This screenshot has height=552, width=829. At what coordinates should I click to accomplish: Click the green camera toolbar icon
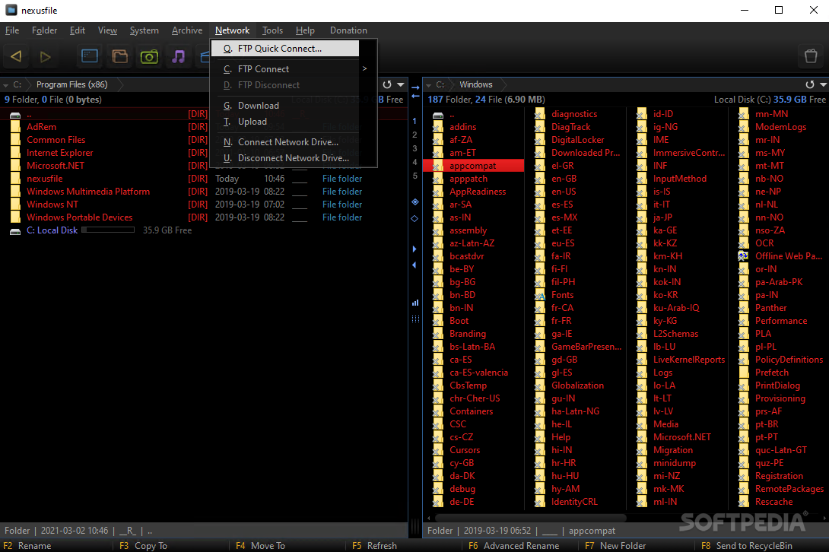pyautogui.click(x=149, y=56)
